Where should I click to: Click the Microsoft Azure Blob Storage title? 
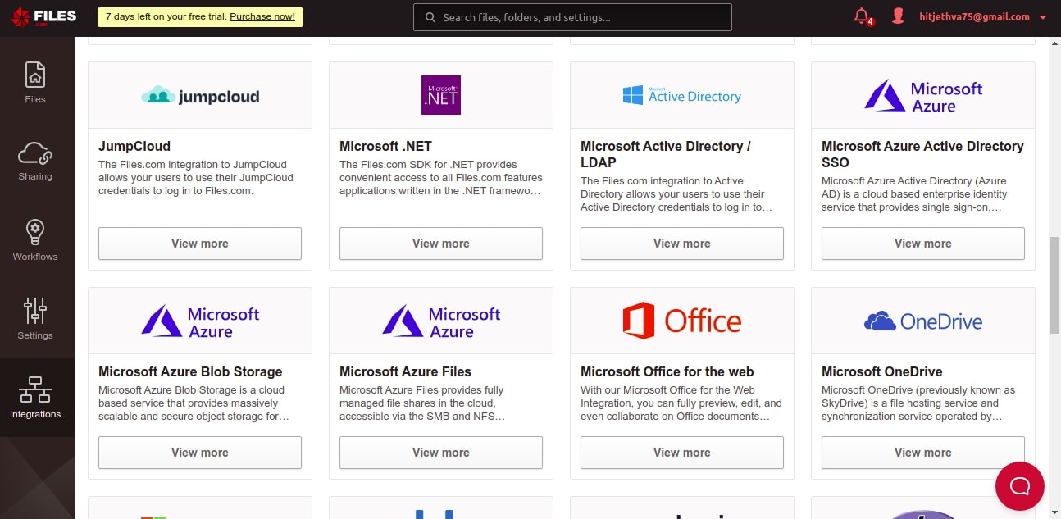[x=190, y=371]
